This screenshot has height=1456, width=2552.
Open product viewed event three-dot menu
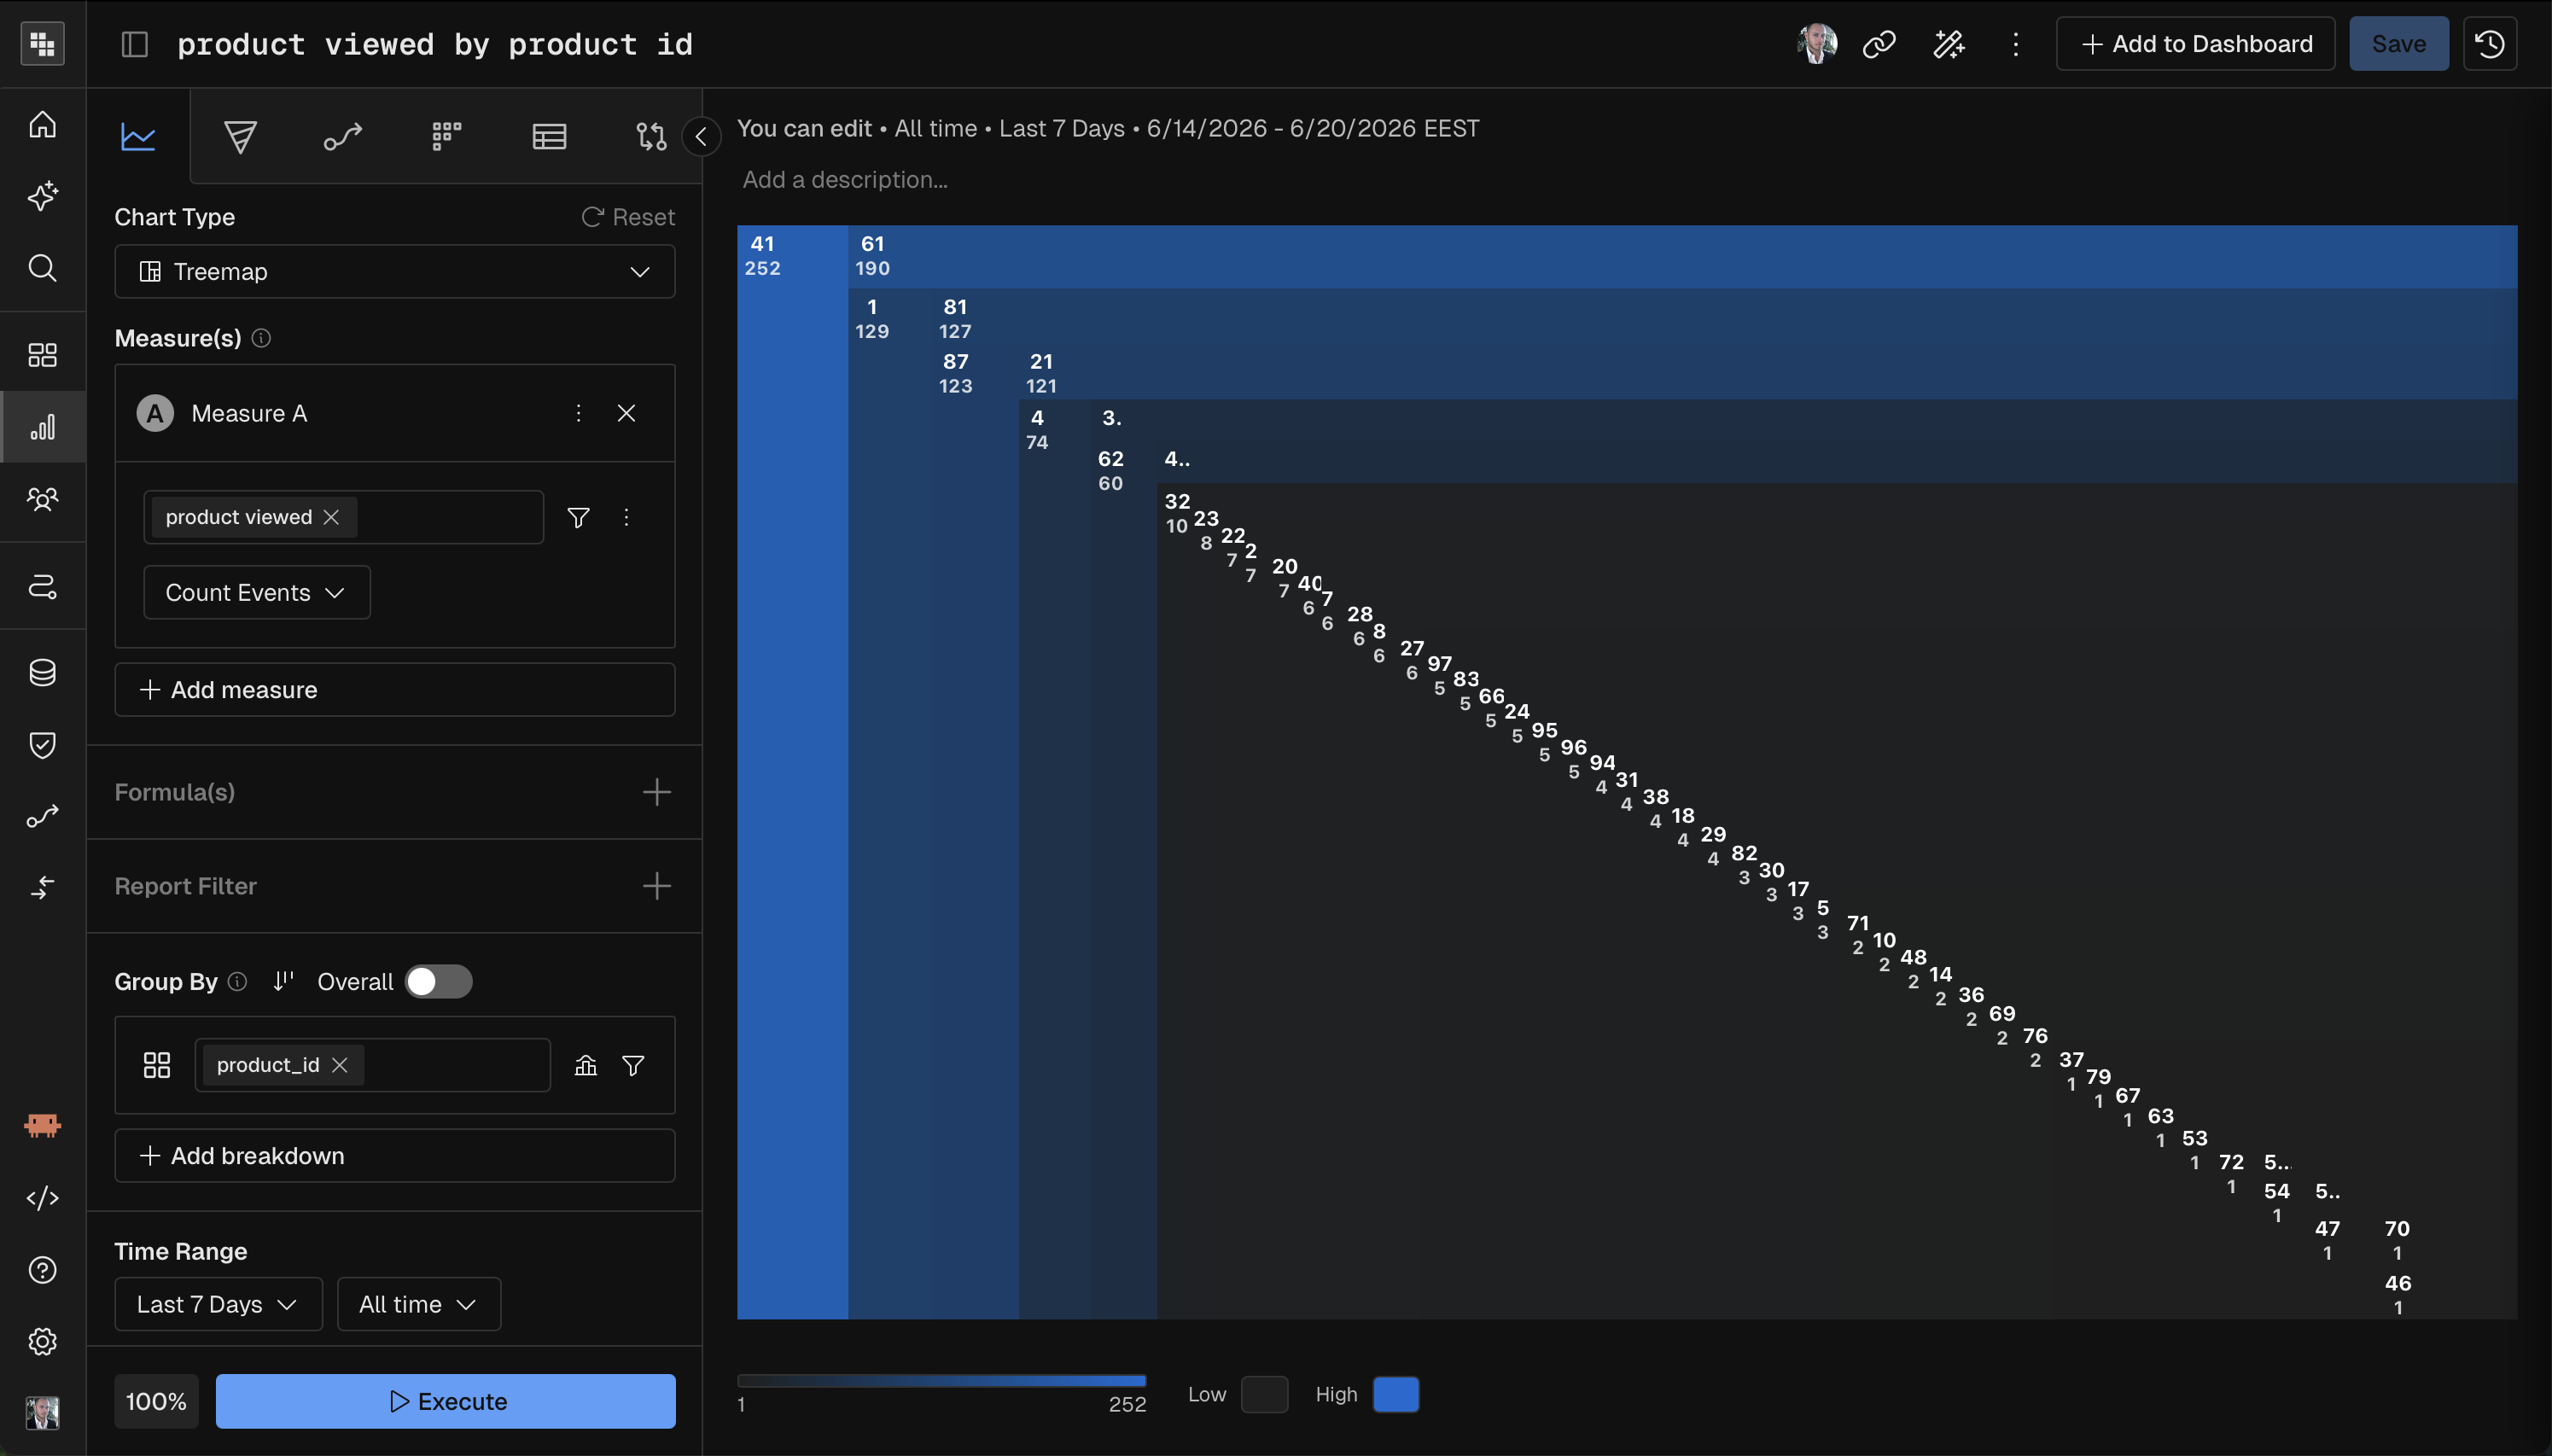point(626,517)
